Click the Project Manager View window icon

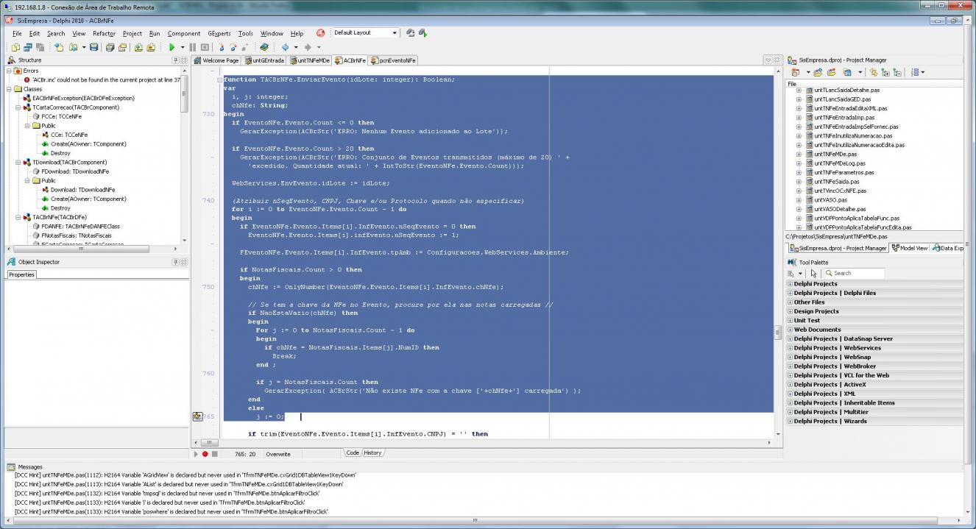[847, 72]
